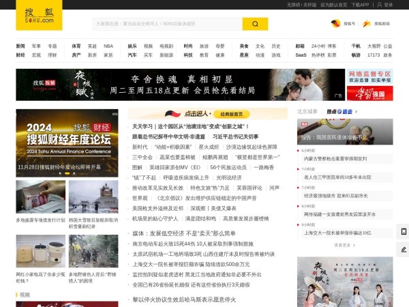The width and height of the screenshot is (409, 307).
Task: Click the user login icon
Action: 379,4
